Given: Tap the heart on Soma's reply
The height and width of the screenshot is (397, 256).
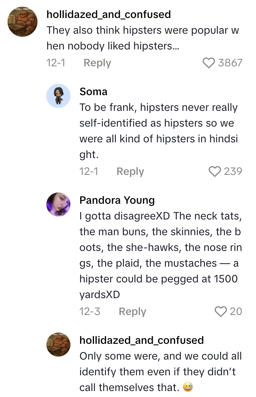Looking at the screenshot, I should click(x=214, y=172).
